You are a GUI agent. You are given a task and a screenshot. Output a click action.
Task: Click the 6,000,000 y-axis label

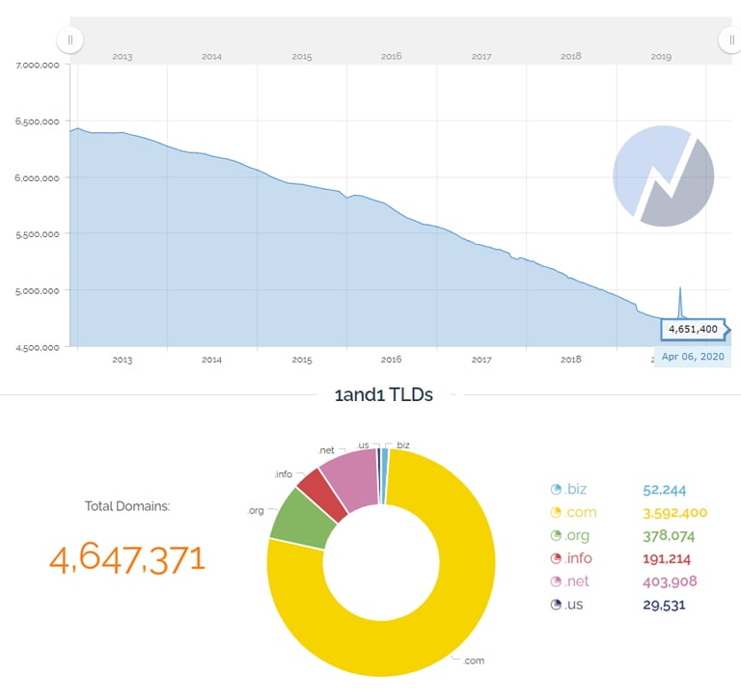(38, 178)
